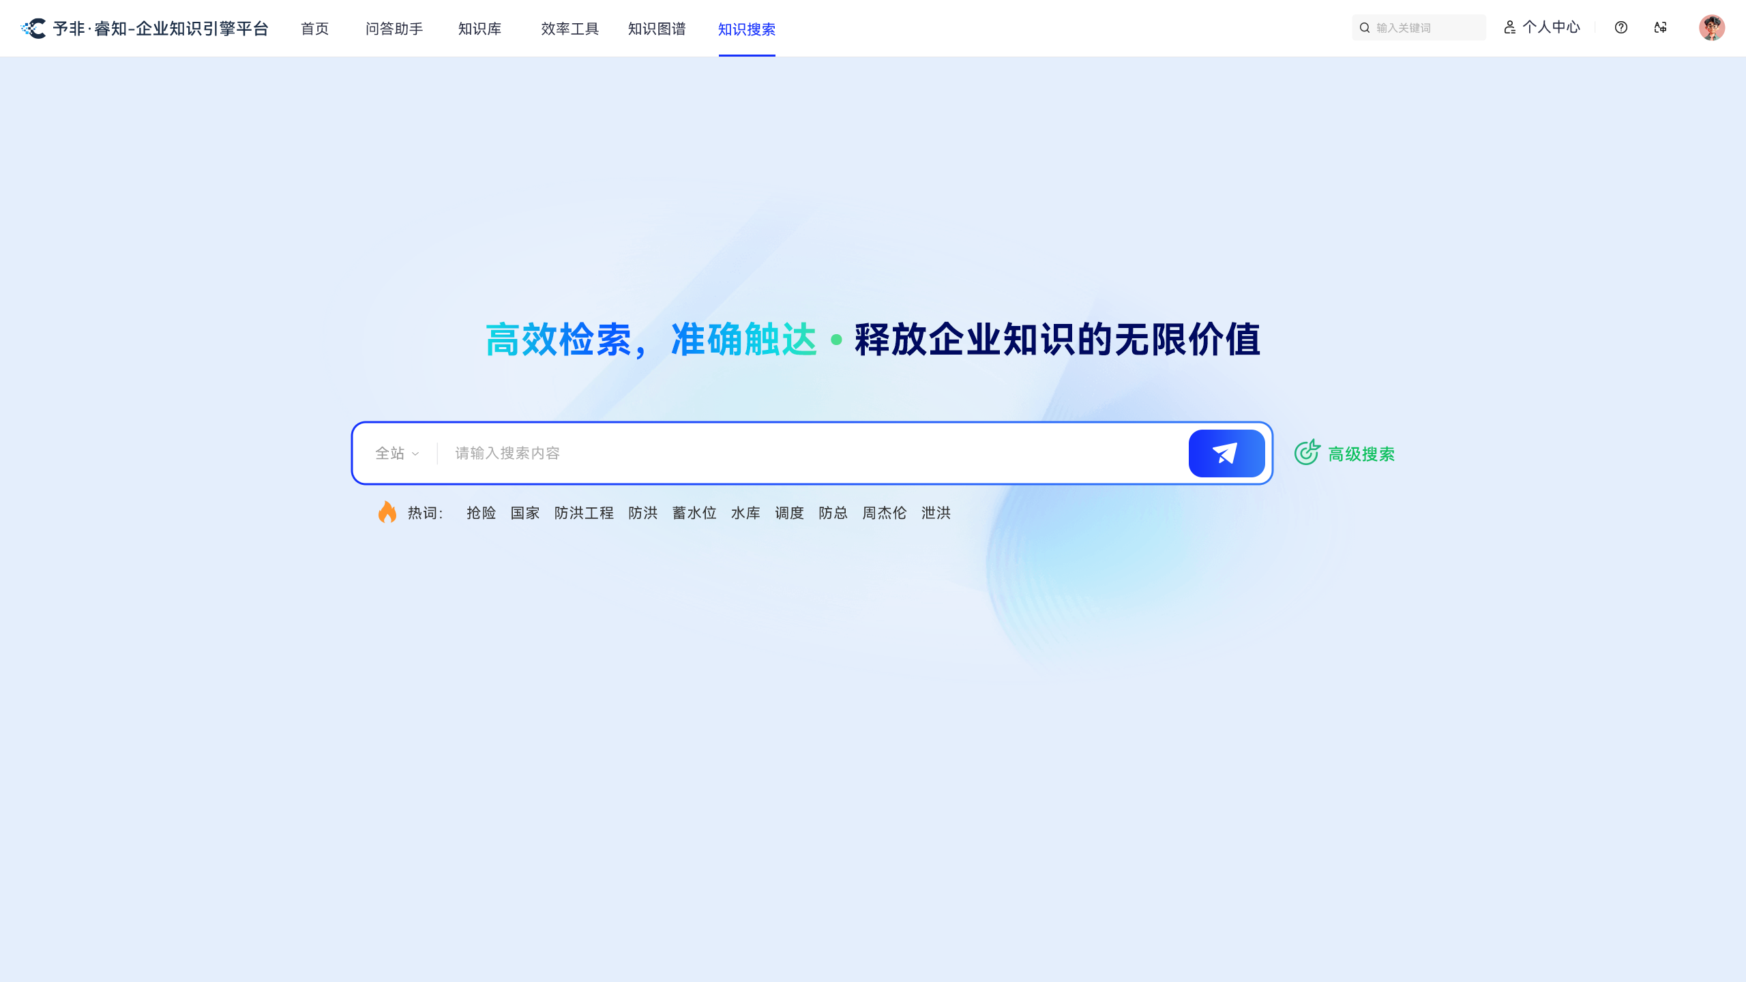Screen dimensions: 1746x982
Task: Click hot word 蓄水位
Action: (x=694, y=513)
